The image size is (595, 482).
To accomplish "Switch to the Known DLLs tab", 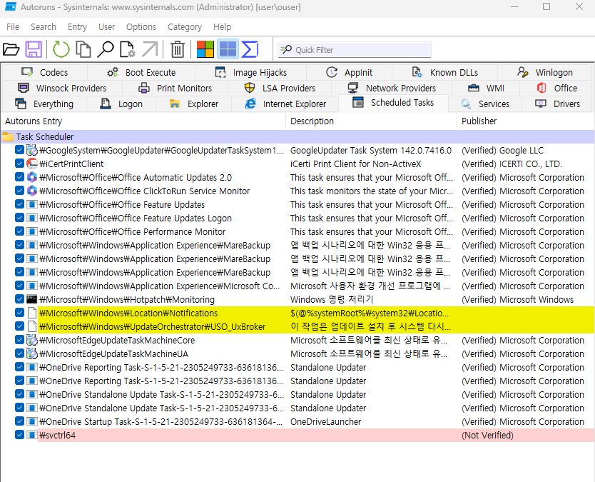I will click(x=444, y=72).
